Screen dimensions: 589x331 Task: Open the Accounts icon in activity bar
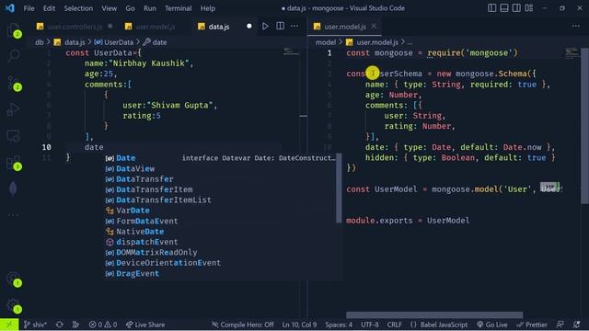(13, 279)
